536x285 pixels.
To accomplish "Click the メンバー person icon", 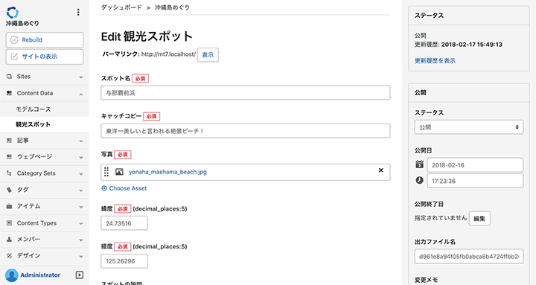I will 9,239.
